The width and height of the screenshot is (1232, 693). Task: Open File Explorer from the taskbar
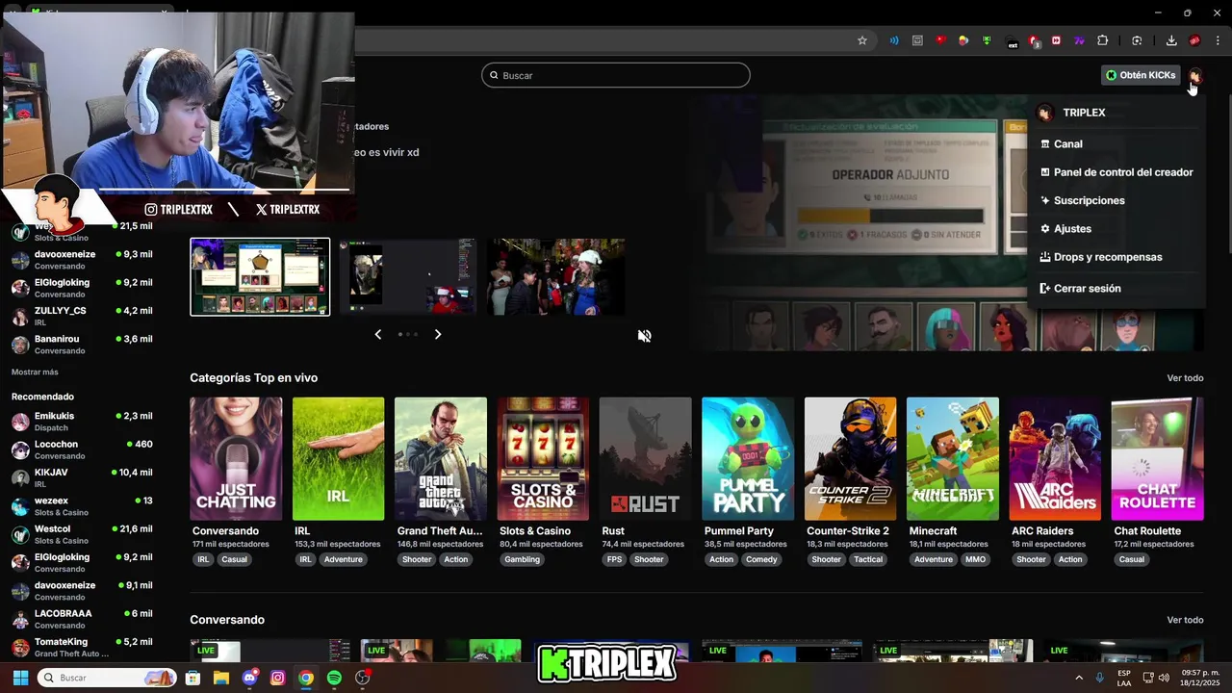coord(220,678)
